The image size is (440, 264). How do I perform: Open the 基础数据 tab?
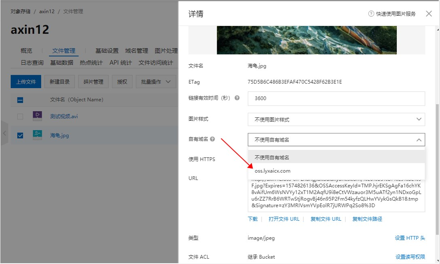pos(62,63)
